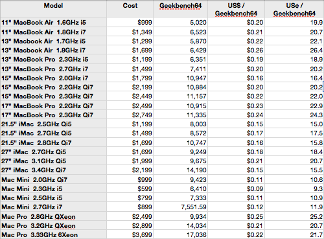Click the 17" MacBook Pro 2.3GHz Qi7 cell
Viewport: 324px width, 239px height.
coord(53,115)
